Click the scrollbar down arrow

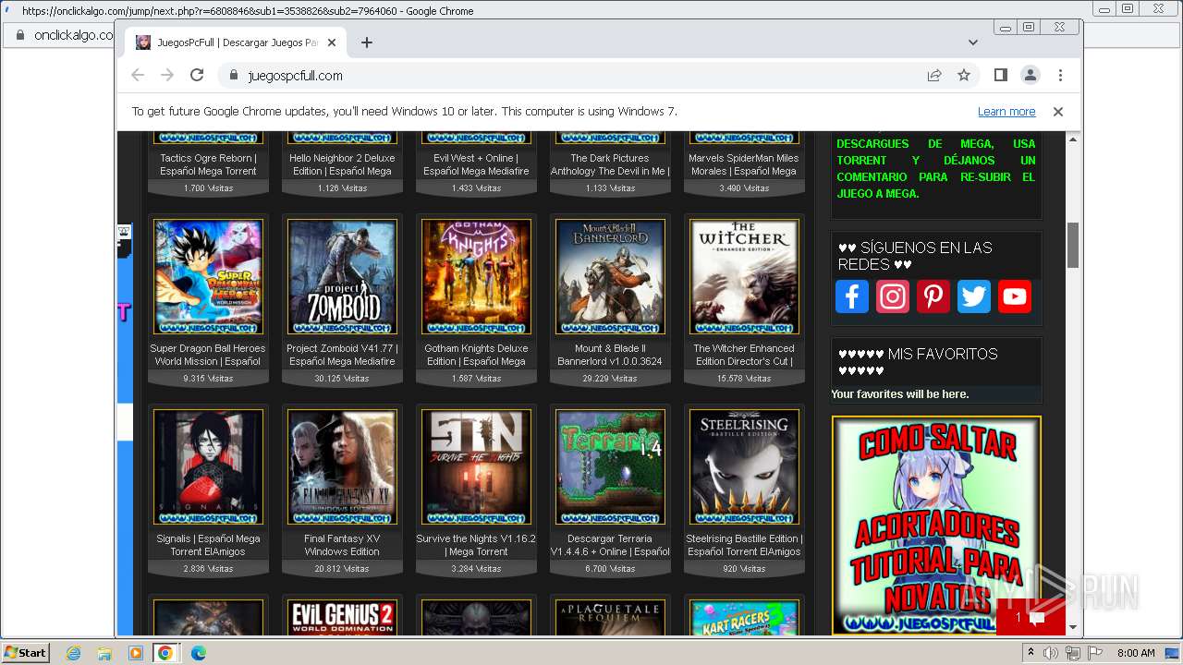(x=1073, y=627)
